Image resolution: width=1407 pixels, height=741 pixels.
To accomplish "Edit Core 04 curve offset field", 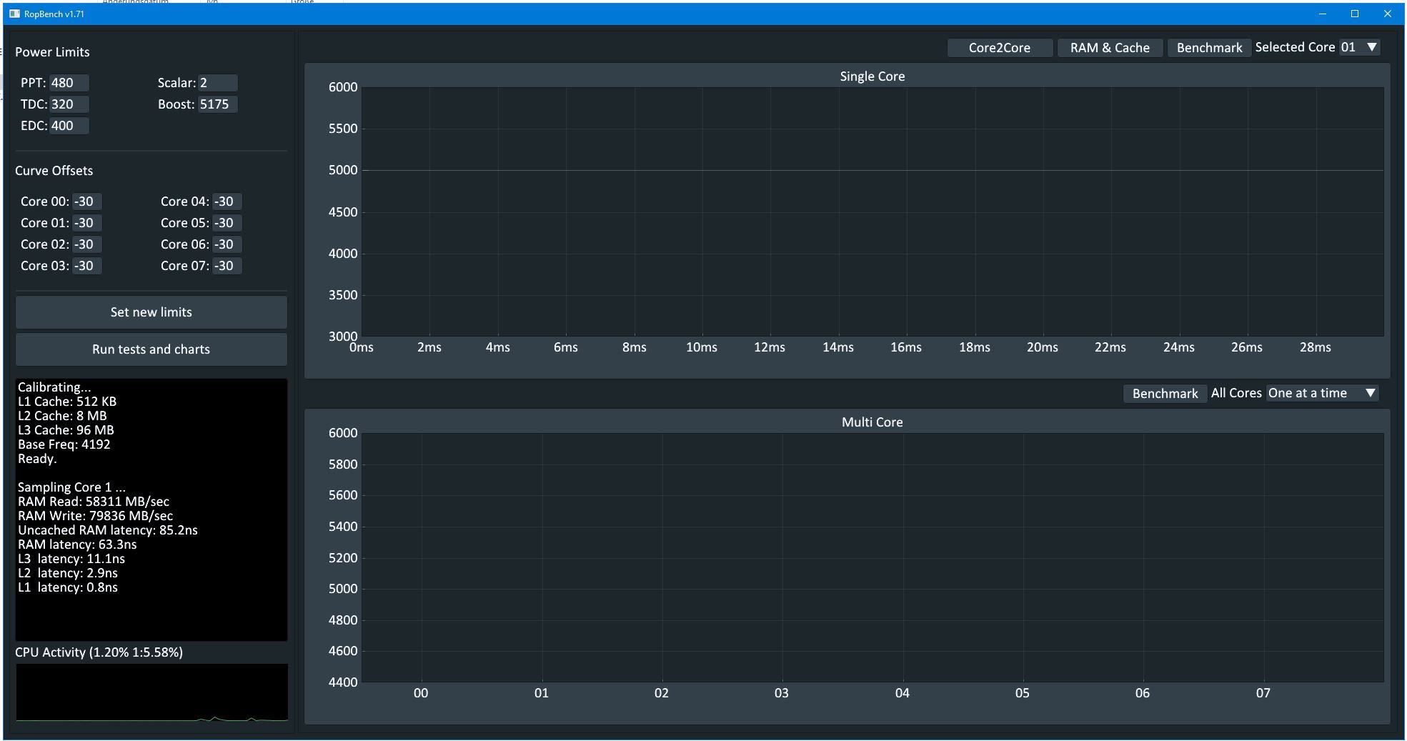I will pyautogui.click(x=227, y=202).
